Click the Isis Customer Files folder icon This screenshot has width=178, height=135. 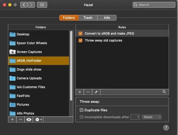coord(13,87)
